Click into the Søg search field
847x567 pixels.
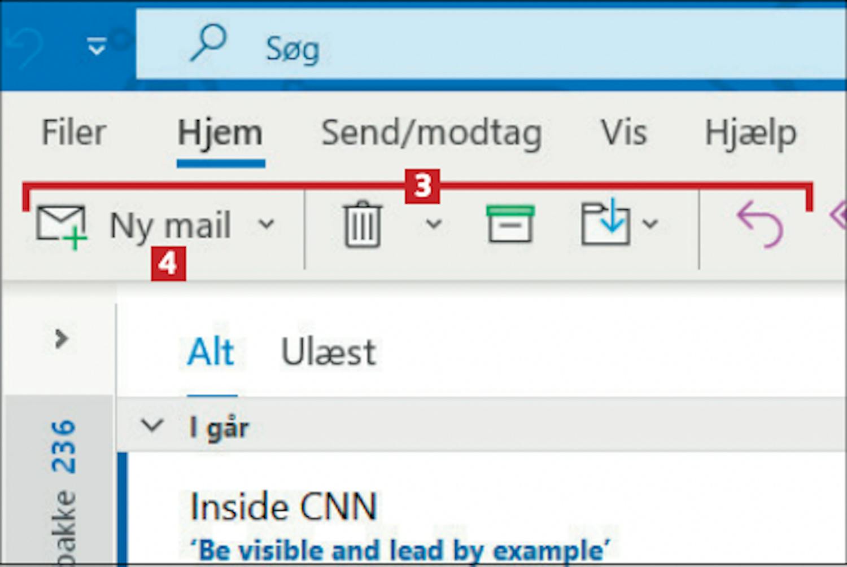pos(491,45)
